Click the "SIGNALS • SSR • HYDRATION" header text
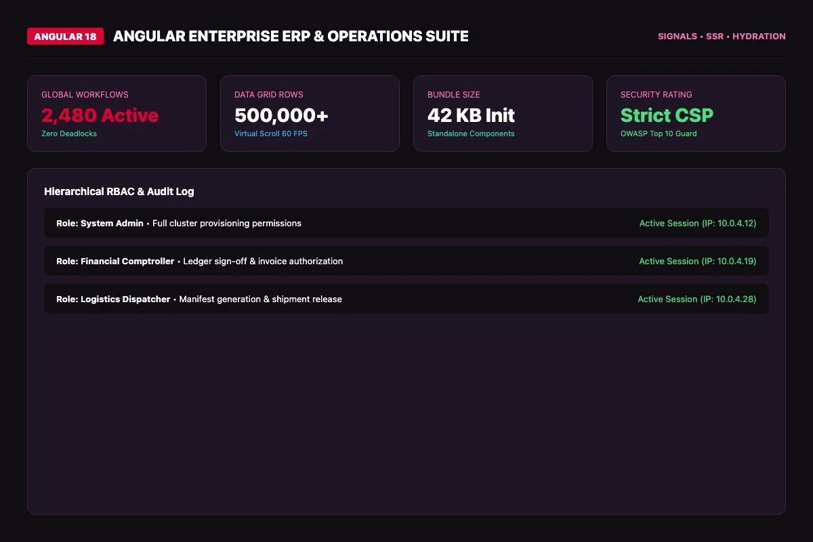 722,37
